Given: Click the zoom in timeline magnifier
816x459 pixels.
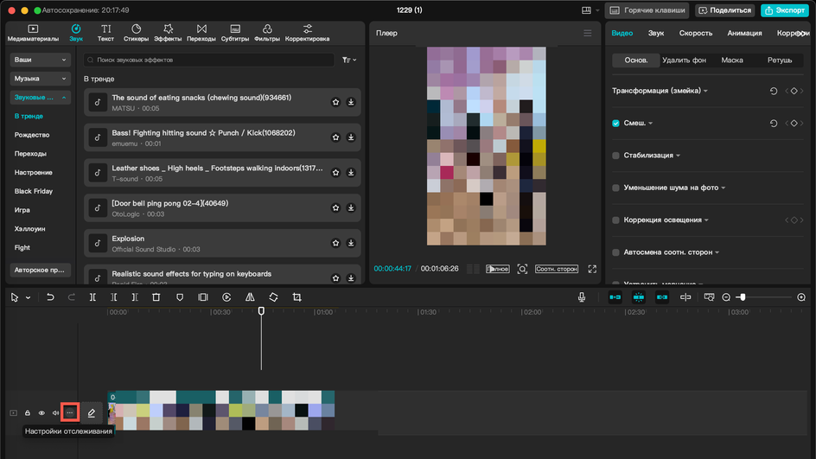Looking at the screenshot, I should click(801, 297).
